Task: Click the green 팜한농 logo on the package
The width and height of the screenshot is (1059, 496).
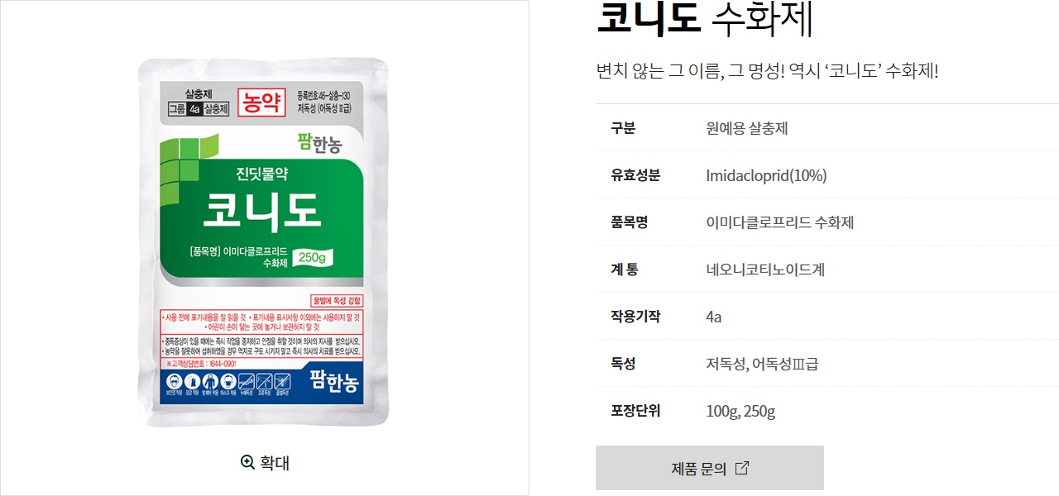Action: [319, 143]
